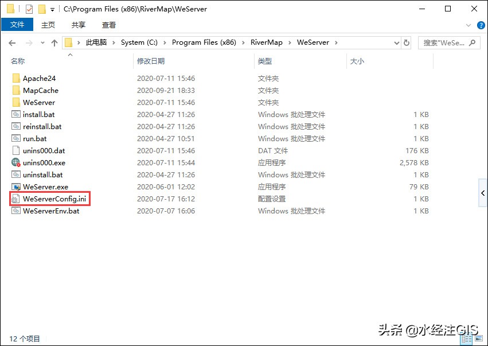Select run.bat batch file icon
The width and height of the screenshot is (488, 346).
pyautogui.click(x=16, y=139)
